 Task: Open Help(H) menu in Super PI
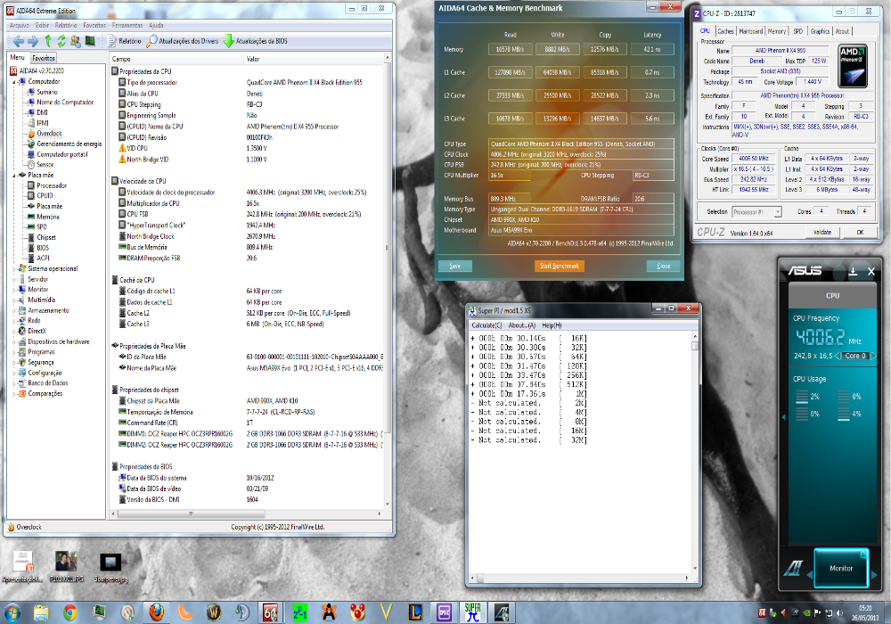[552, 325]
